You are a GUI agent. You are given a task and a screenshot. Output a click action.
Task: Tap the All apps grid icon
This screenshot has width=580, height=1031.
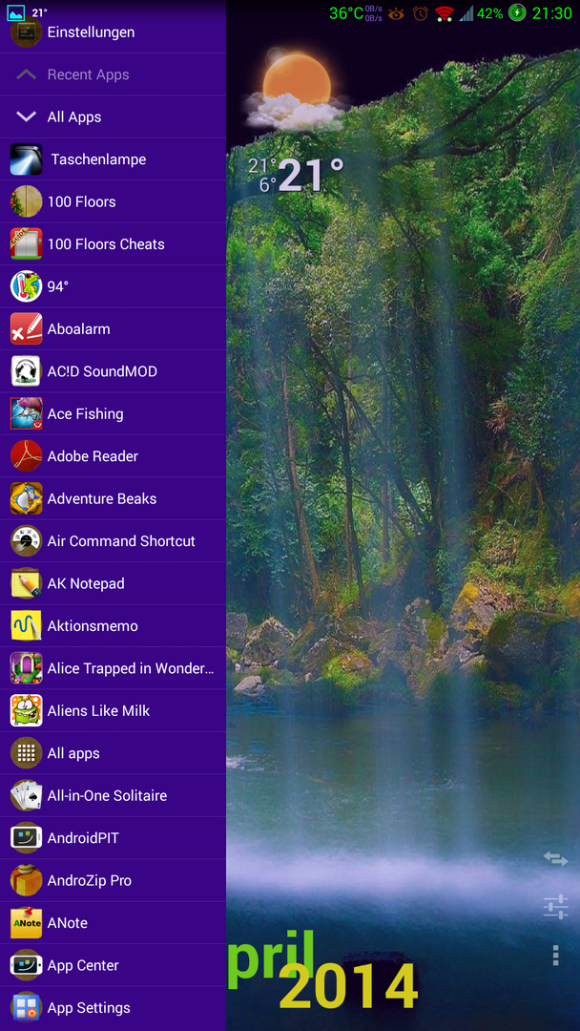[x=27, y=753]
